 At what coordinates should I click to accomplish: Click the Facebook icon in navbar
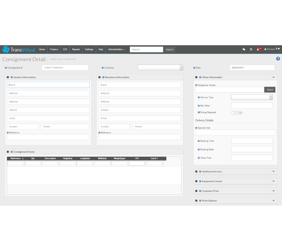(277, 49)
